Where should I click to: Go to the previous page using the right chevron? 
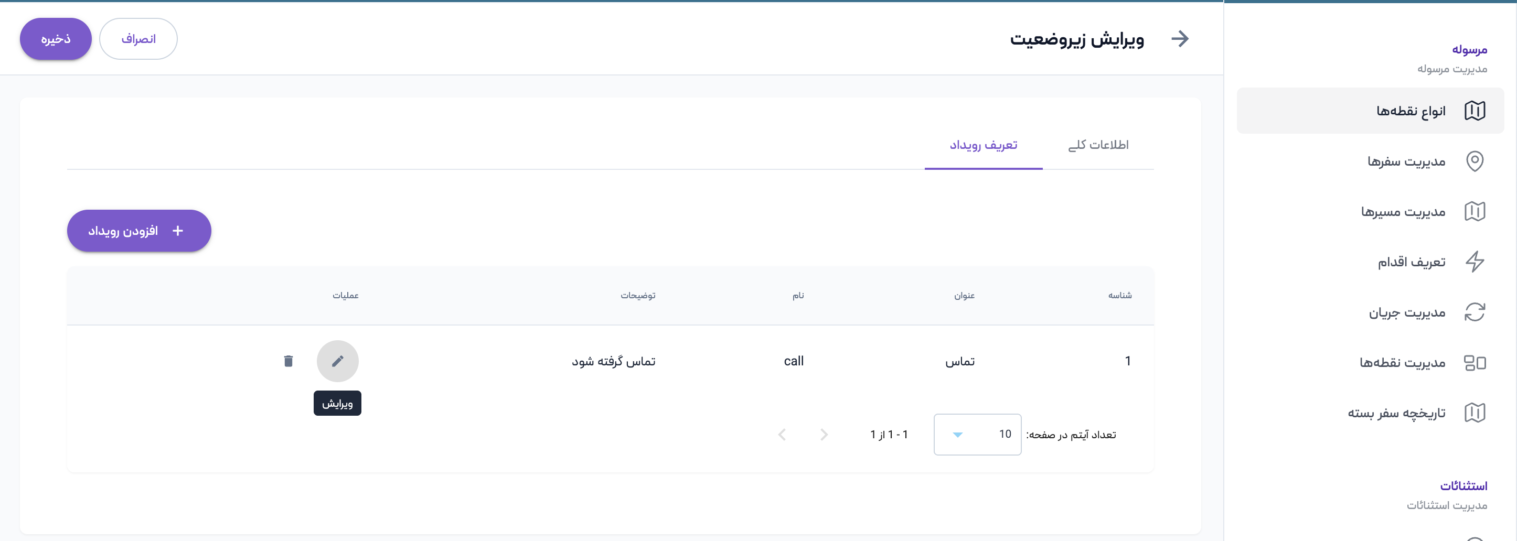824,435
